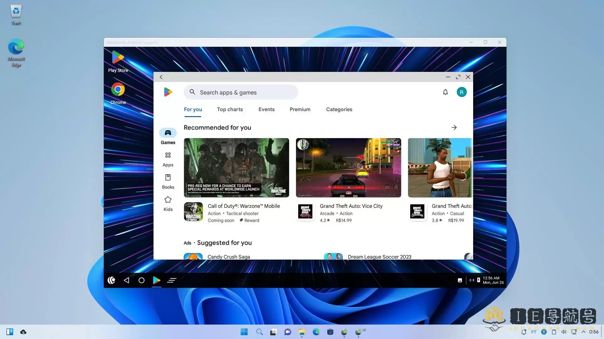Open the Android launcher menu icon
604x339 pixels.
(111, 280)
